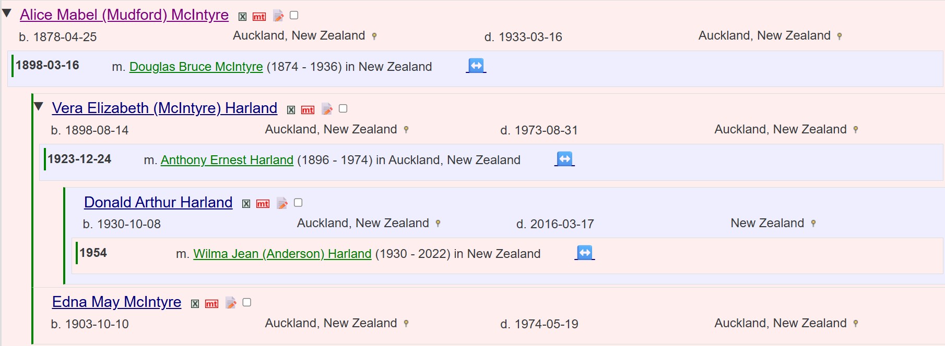Click the edit pencil icon beside Edna May McIntyre
The image size is (945, 346).
point(231,303)
